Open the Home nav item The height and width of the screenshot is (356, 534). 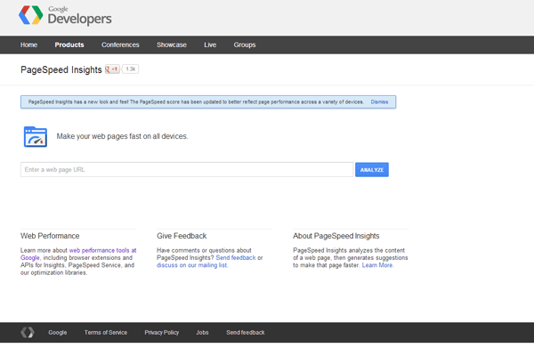point(29,45)
